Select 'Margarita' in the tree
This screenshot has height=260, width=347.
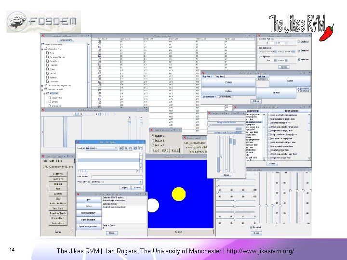tap(56, 106)
